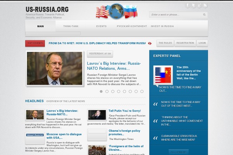This screenshot has height=155, width=233.
Task: Open 'Moscow open to dialogue with USA' article
Action: 64,136
